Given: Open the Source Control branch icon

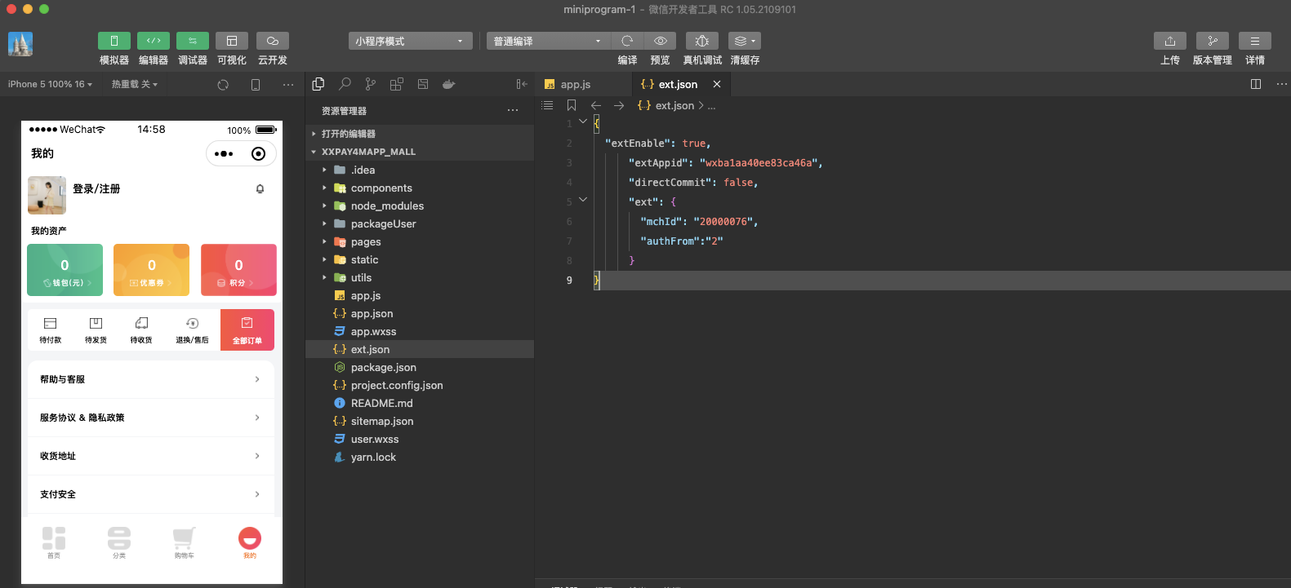Looking at the screenshot, I should 371,84.
